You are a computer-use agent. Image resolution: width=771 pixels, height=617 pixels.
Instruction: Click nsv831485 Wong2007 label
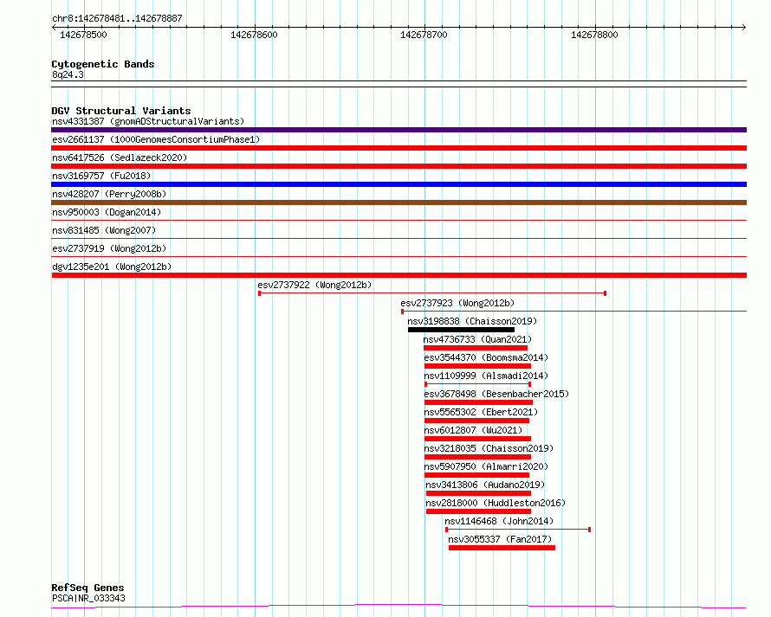click(x=104, y=230)
